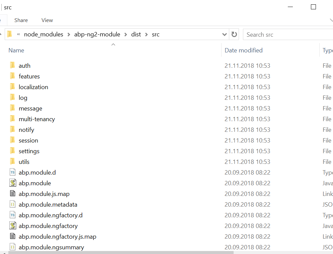Select the session folder
333x254 pixels.
pyautogui.click(x=28, y=140)
